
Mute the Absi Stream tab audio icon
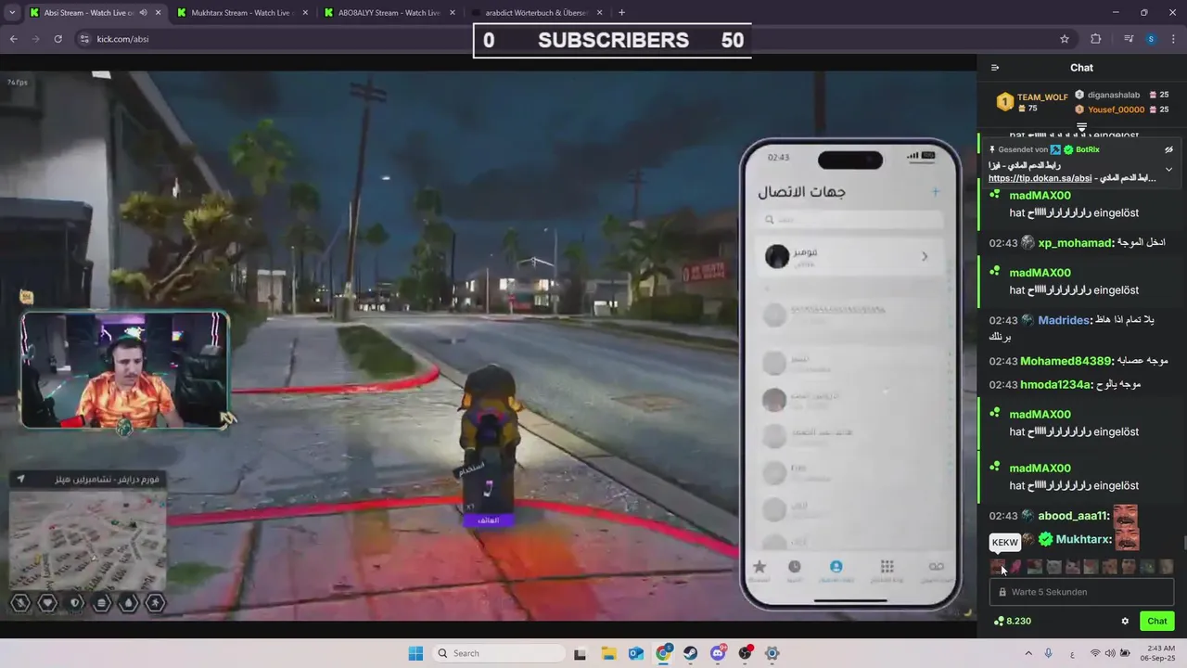(143, 13)
